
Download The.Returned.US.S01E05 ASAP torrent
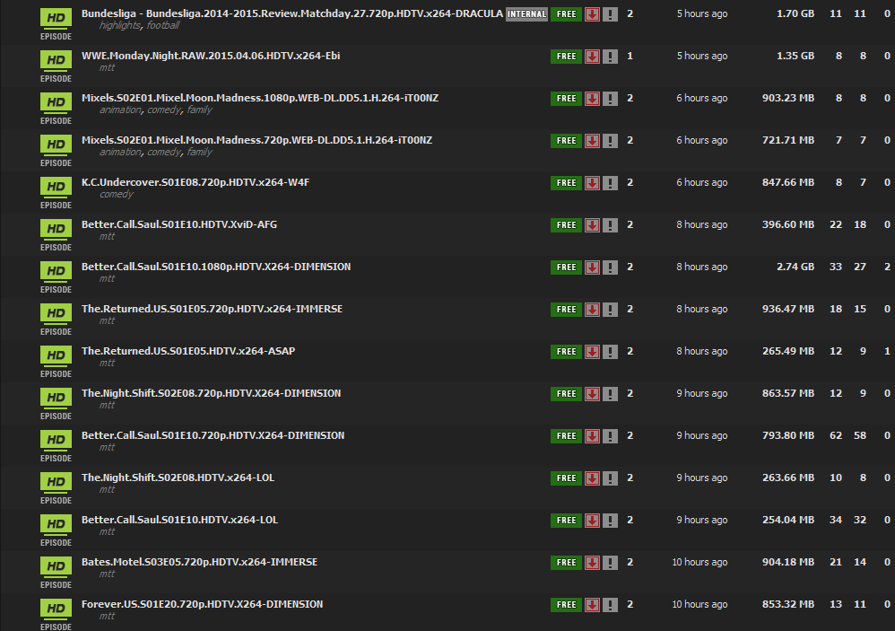pos(592,353)
